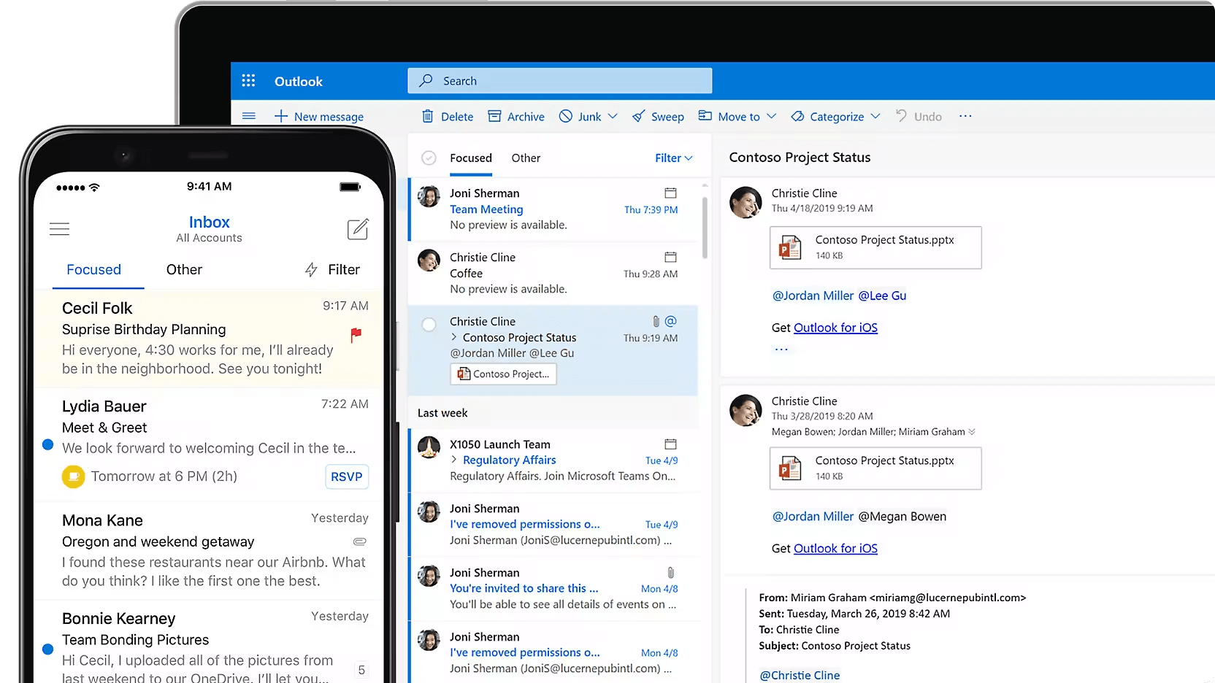Open the Contoso Project... attachment chip in list

(503, 374)
